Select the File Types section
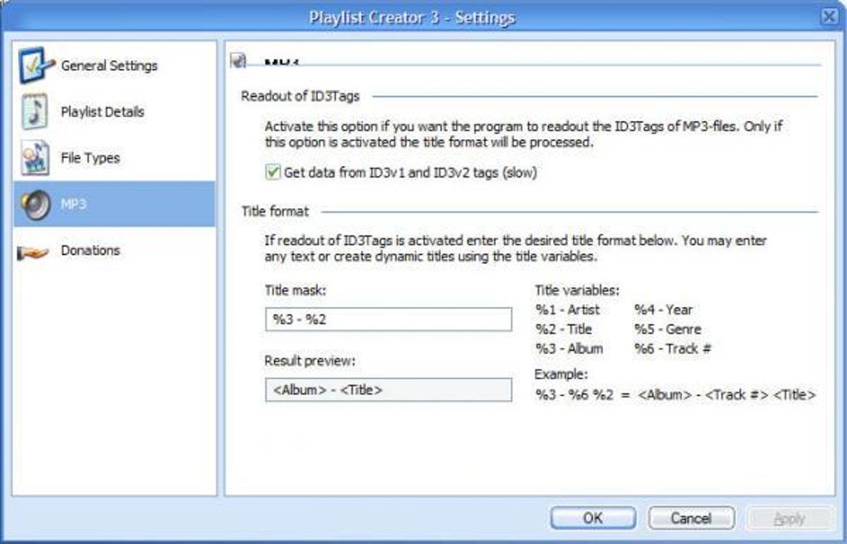 (x=114, y=158)
